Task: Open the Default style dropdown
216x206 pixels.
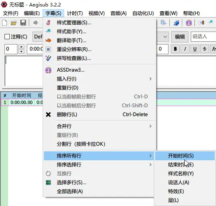Action: (x=38, y=37)
